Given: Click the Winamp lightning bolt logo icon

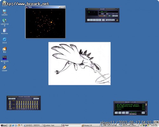Looking at the screenshot, I should point(117,20).
